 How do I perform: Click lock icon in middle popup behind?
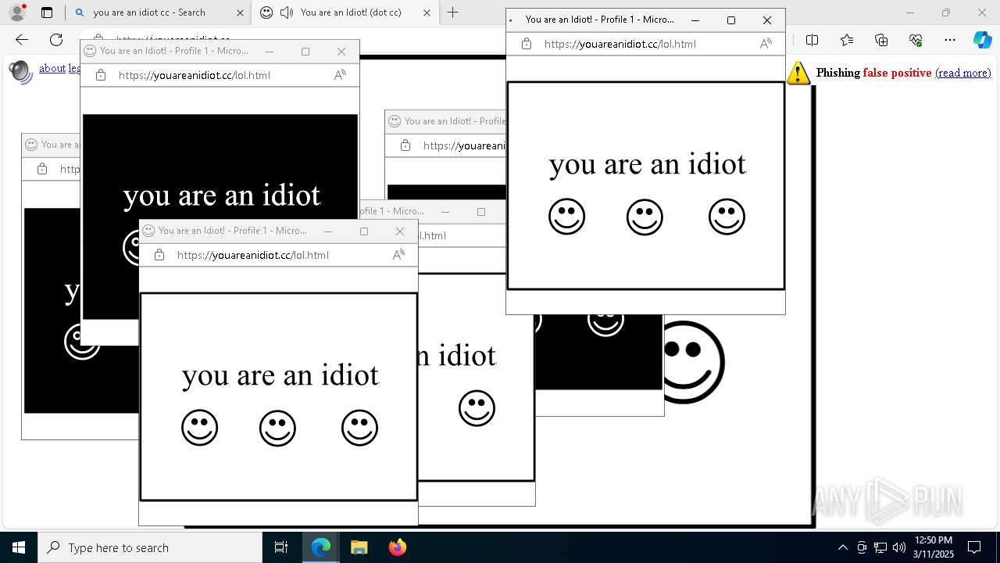405,145
